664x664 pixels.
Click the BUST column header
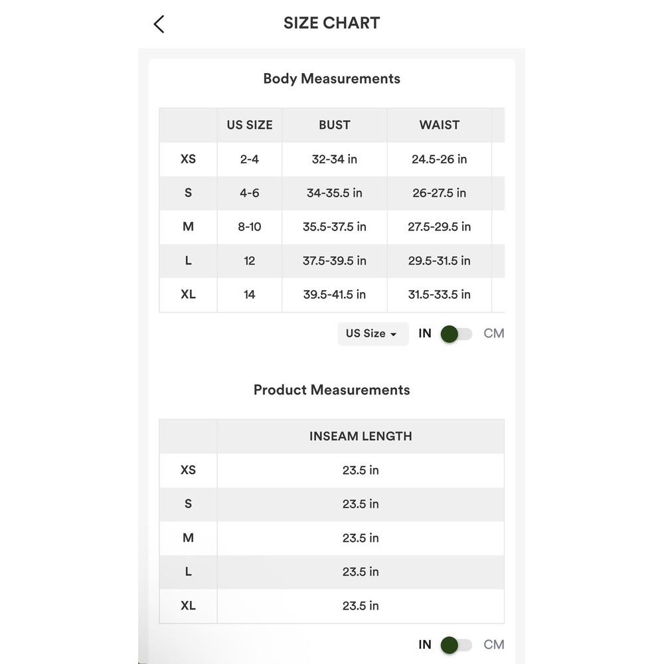point(335,125)
